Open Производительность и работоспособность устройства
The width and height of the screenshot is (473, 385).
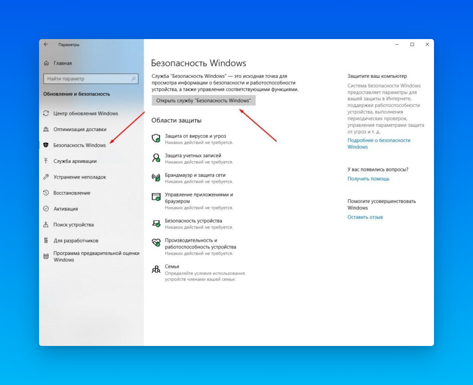pyautogui.click(x=201, y=243)
